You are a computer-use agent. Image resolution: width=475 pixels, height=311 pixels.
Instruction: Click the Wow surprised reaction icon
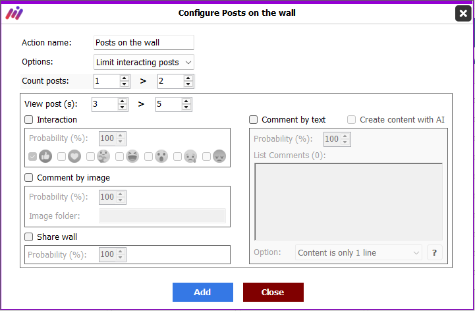[x=161, y=156]
